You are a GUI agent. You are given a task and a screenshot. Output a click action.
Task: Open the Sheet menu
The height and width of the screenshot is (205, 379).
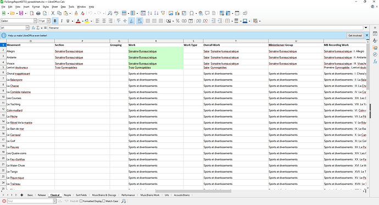pos(54,7)
